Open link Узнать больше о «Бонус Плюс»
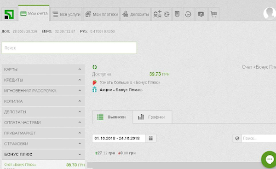 [130, 82]
